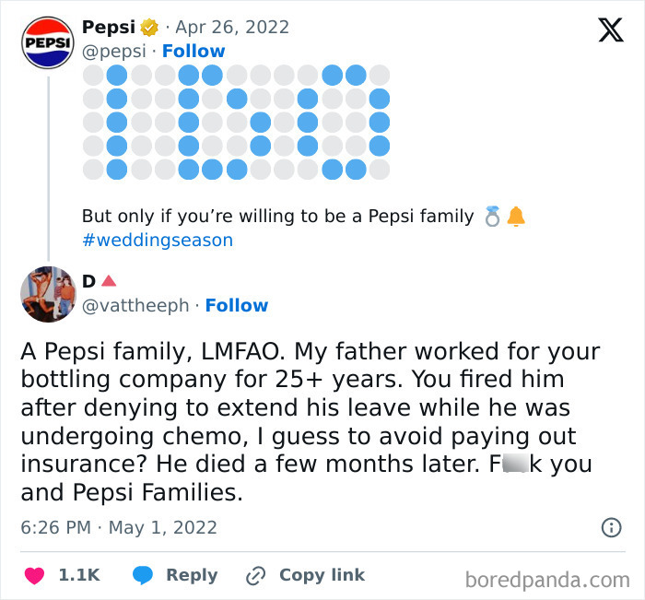Click the Copy link text

(322, 575)
